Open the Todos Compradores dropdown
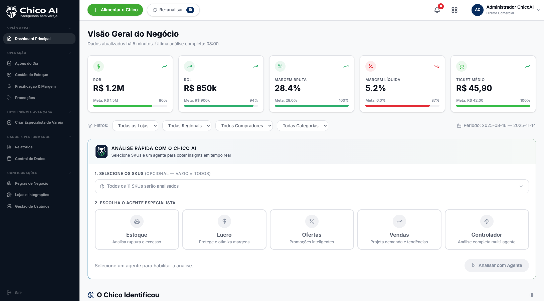This screenshot has width=544, height=301. pyautogui.click(x=244, y=126)
